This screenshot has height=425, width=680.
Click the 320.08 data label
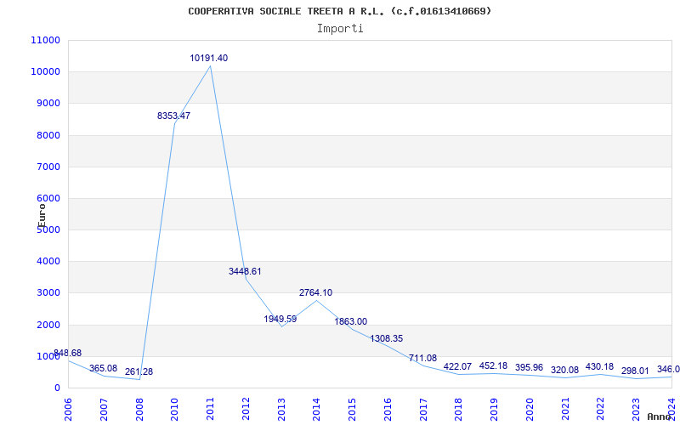pos(564,371)
